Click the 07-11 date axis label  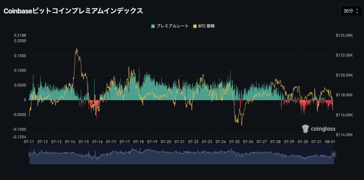[x=29, y=142]
